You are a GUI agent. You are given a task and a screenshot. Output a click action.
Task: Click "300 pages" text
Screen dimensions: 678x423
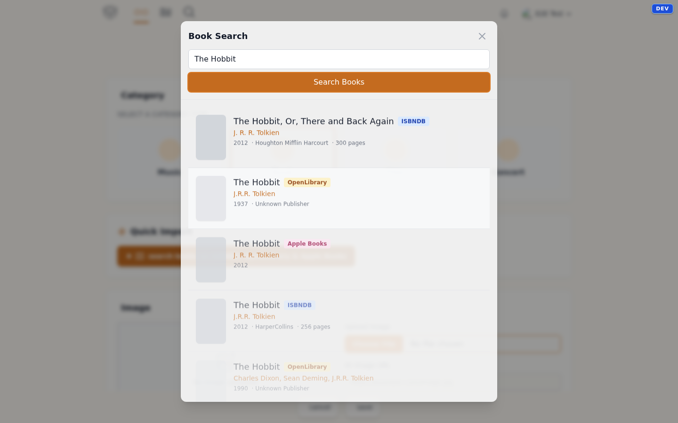[350, 143]
